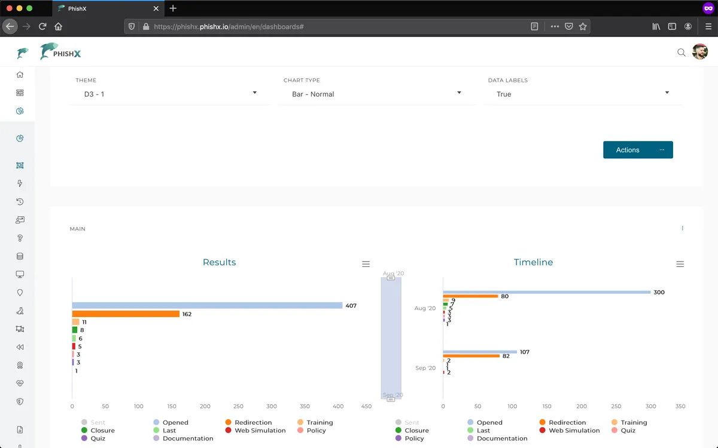This screenshot has height=448, width=718.
Task: Open the shield icon in the sidebar
Action: 20,401
